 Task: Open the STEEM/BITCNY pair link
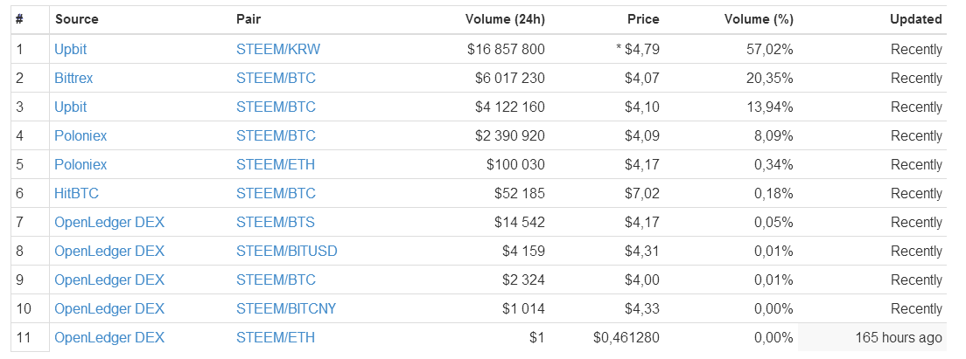286,308
